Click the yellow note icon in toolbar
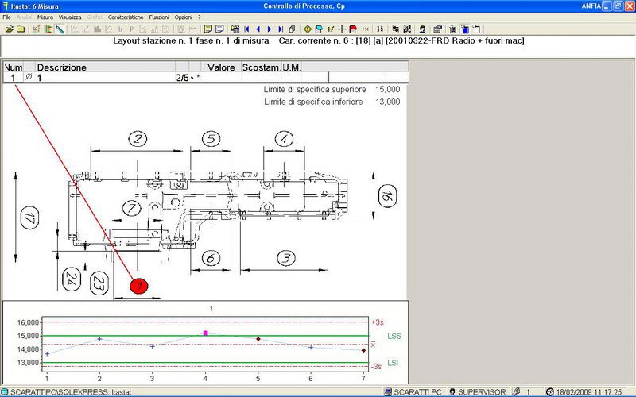Viewport: 636px width, 397px height. tap(208, 29)
